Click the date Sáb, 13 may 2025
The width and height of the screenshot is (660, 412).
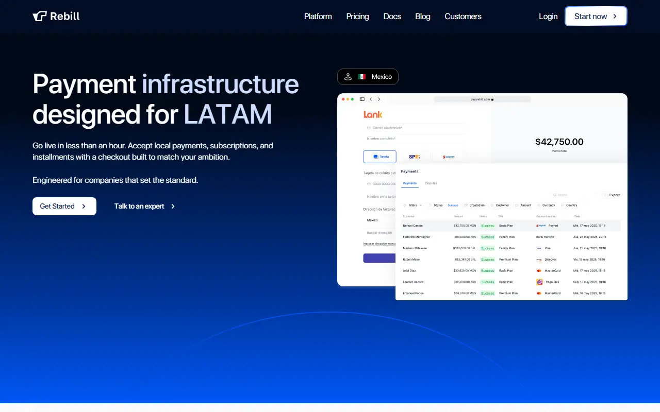pyautogui.click(x=589, y=282)
